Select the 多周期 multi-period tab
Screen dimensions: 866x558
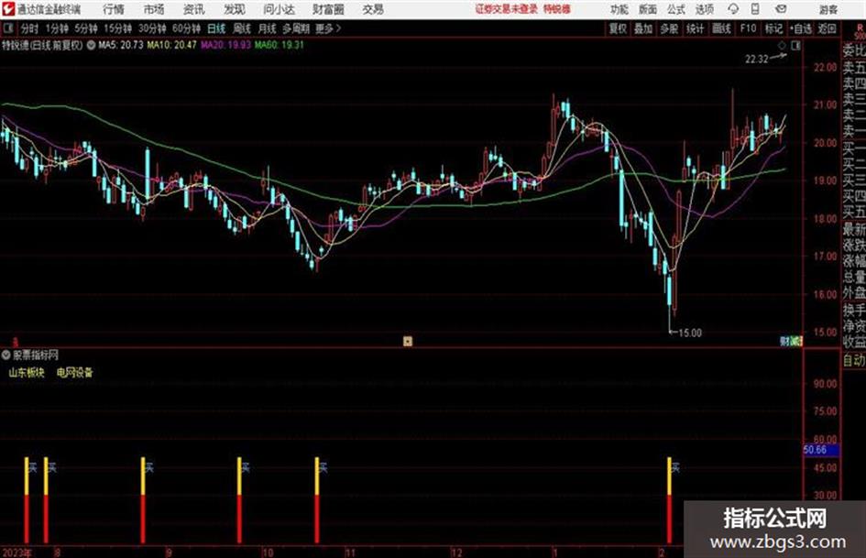pos(296,28)
